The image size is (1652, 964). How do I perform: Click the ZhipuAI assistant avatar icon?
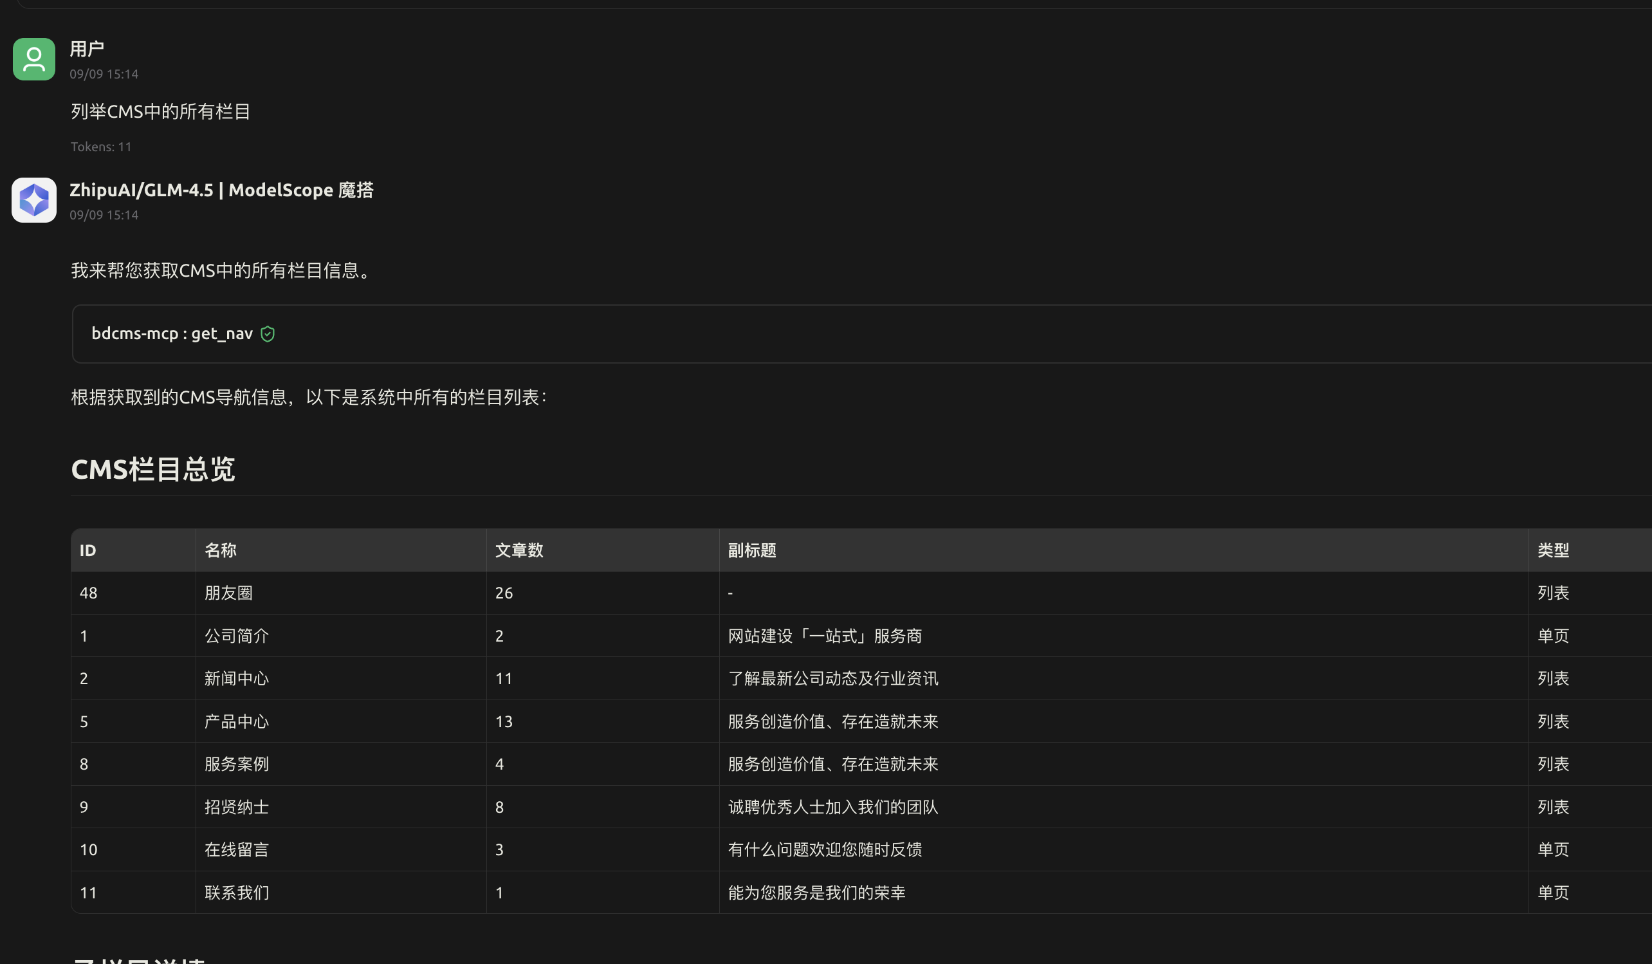[33, 200]
